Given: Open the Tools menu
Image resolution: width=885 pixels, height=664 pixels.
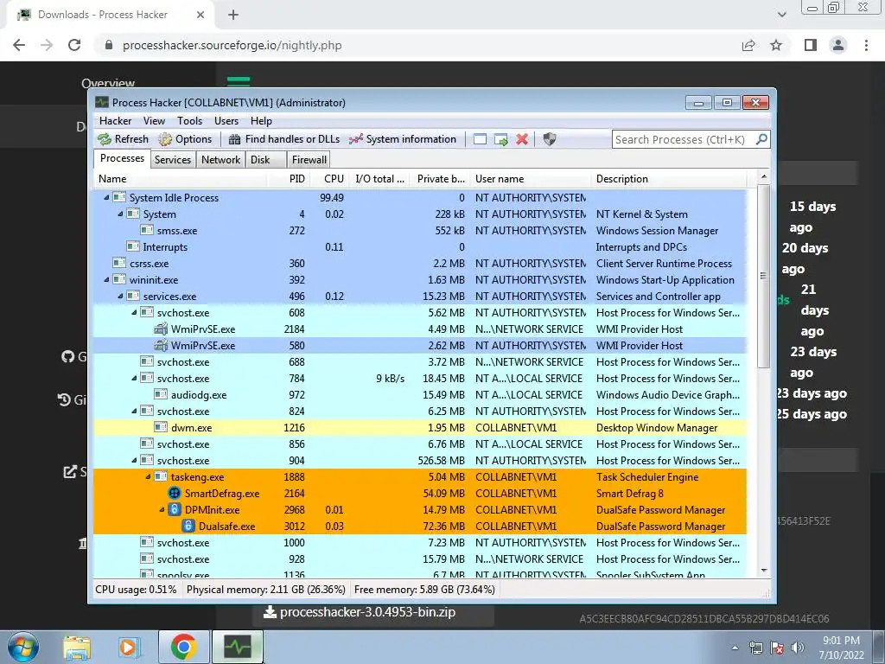Looking at the screenshot, I should point(189,121).
